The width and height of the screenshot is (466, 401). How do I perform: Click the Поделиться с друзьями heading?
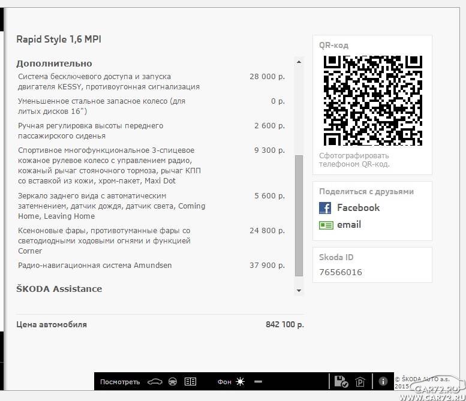(x=366, y=192)
